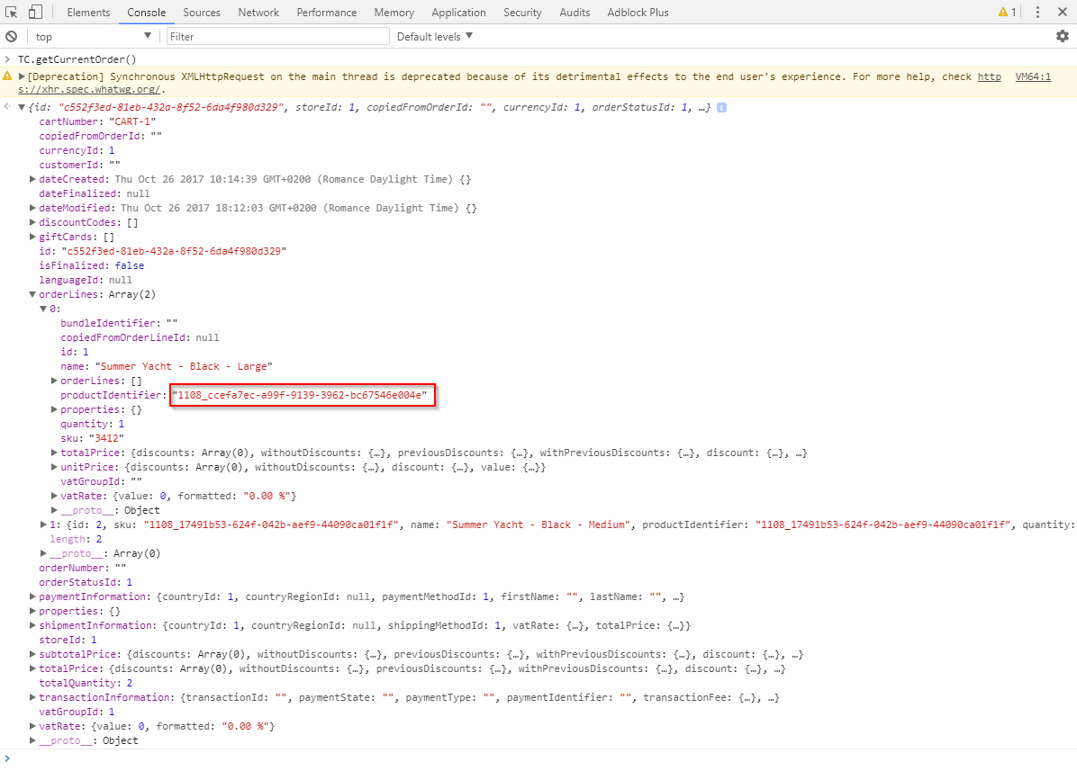Open the Memory tab

[x=394, y=13]
